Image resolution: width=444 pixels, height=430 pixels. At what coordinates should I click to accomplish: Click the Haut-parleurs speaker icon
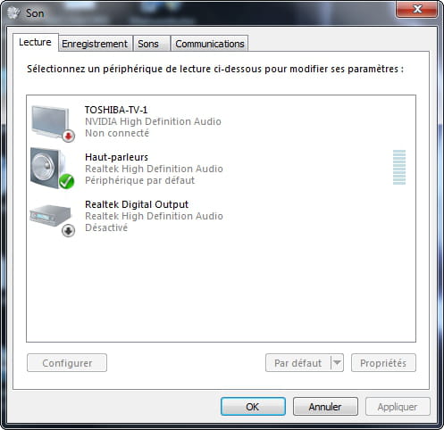(x=49, y=168)
